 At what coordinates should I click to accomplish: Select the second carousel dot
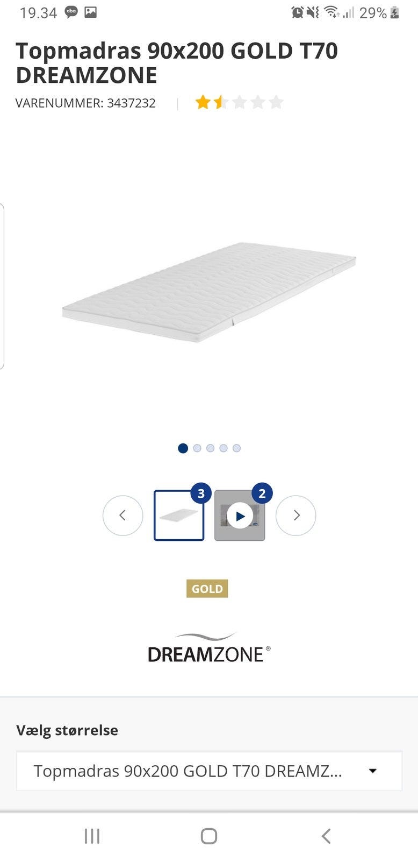click(x=197, y=448)
